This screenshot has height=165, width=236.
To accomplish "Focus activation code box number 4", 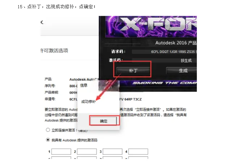I will [138, 152].
